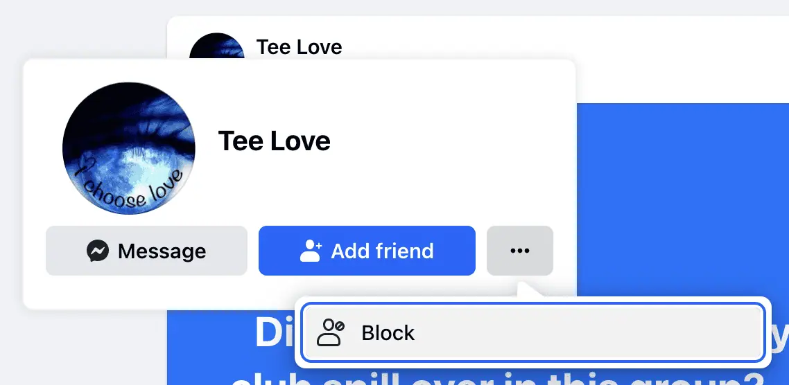Click the 'Block' text label in the menu
The width and height of the screenshot is (789, 385).
point(388,333)
